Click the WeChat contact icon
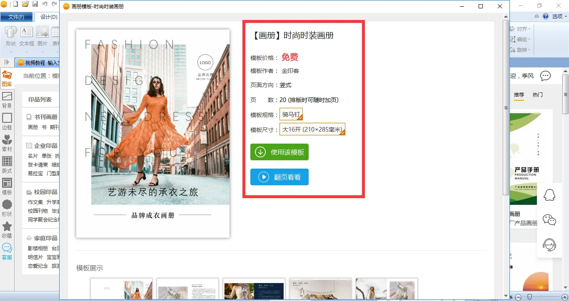 pyautogui.click(x=550, y=220)
